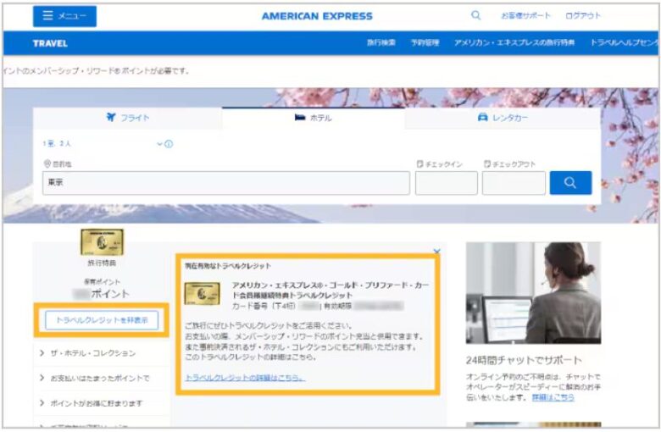Open トラベルヘルプセンター menu item
The width and height of the screenshot is (661, 432).
point(624,42)
